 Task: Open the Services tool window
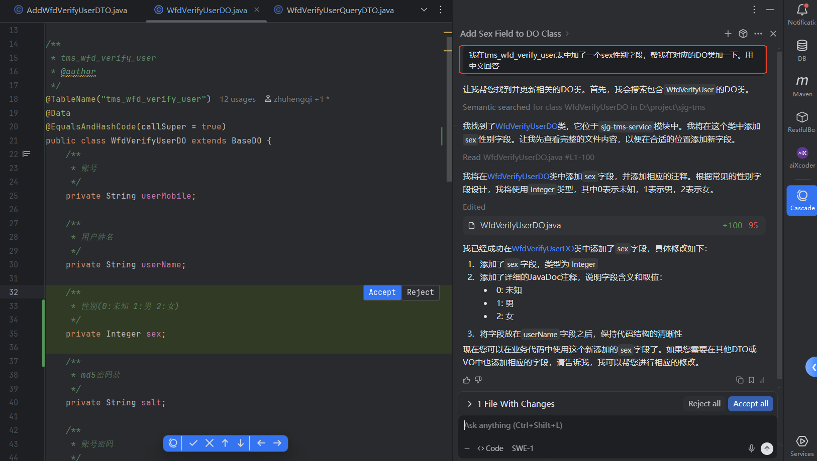pyautogui.click(x=802, y=445)
